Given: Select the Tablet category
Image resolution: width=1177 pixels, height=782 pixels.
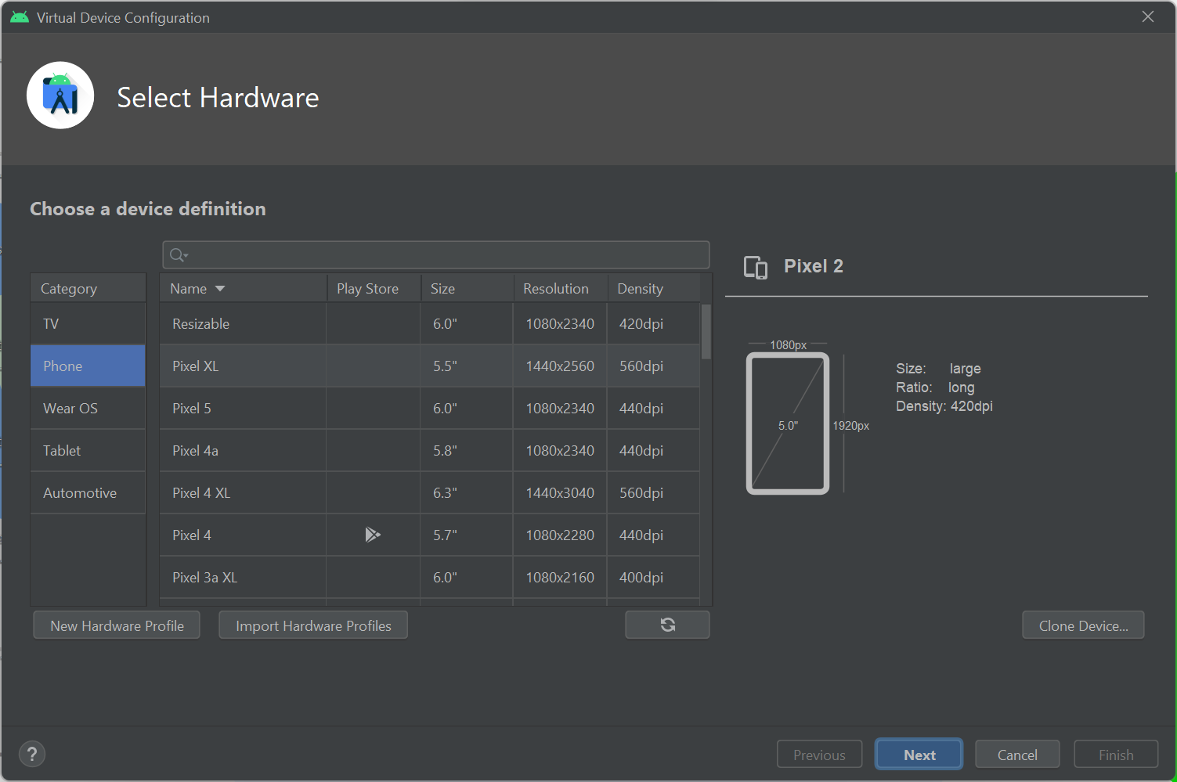Looking at the screenshot, I should pos(88,450).
